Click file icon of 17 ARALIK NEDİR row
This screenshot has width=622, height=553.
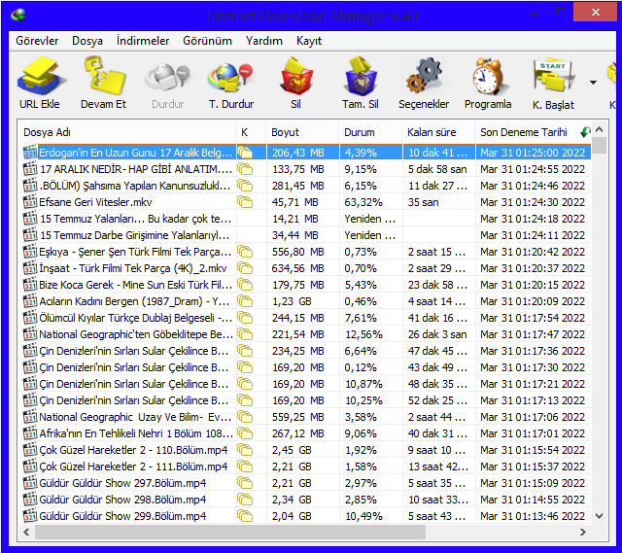30,169
